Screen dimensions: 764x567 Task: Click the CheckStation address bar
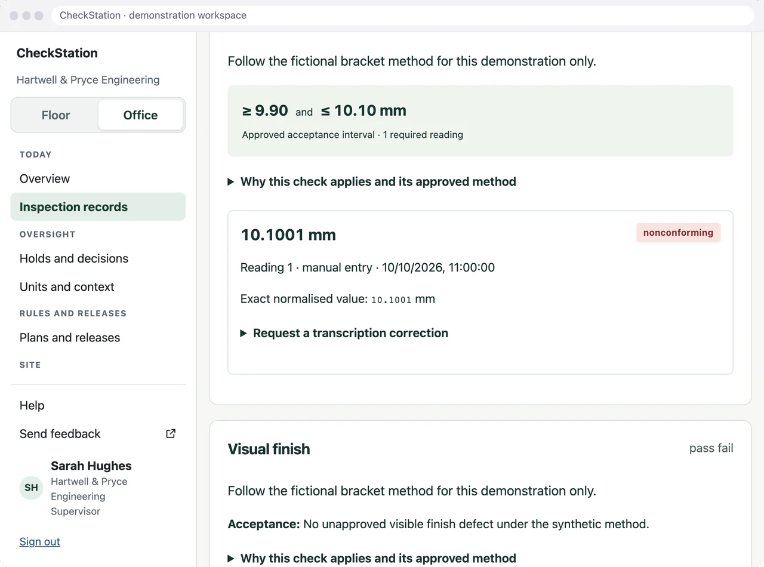pyautogui.click(x=403, y=16)
